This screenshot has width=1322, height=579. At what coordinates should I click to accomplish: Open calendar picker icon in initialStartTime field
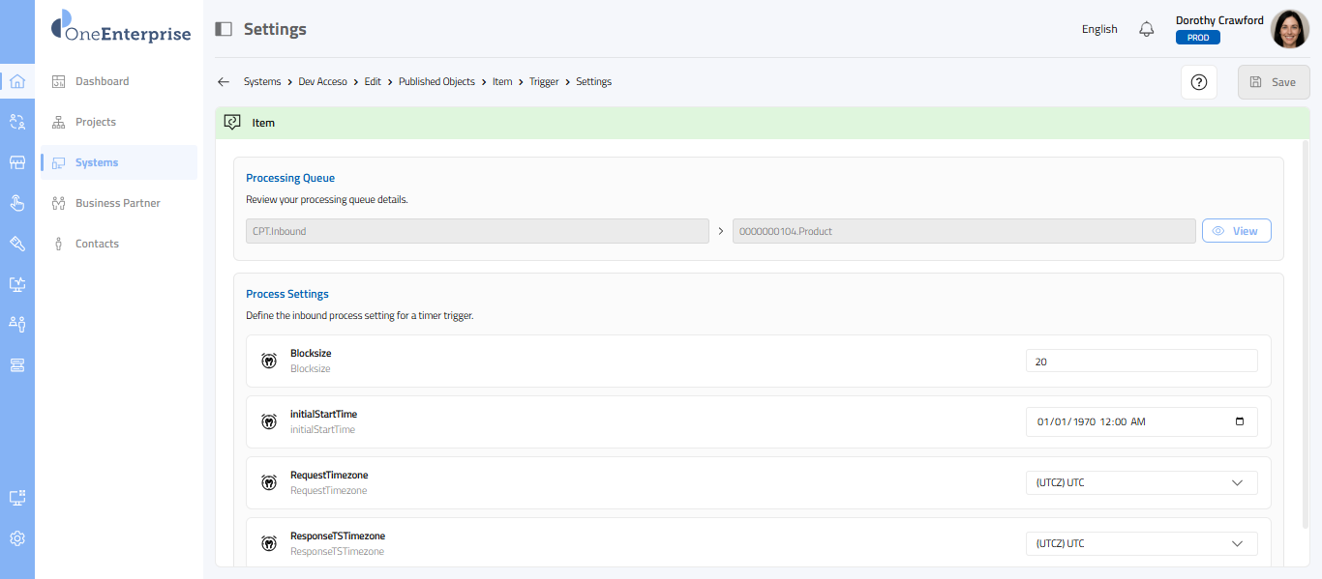[1241, 421]
